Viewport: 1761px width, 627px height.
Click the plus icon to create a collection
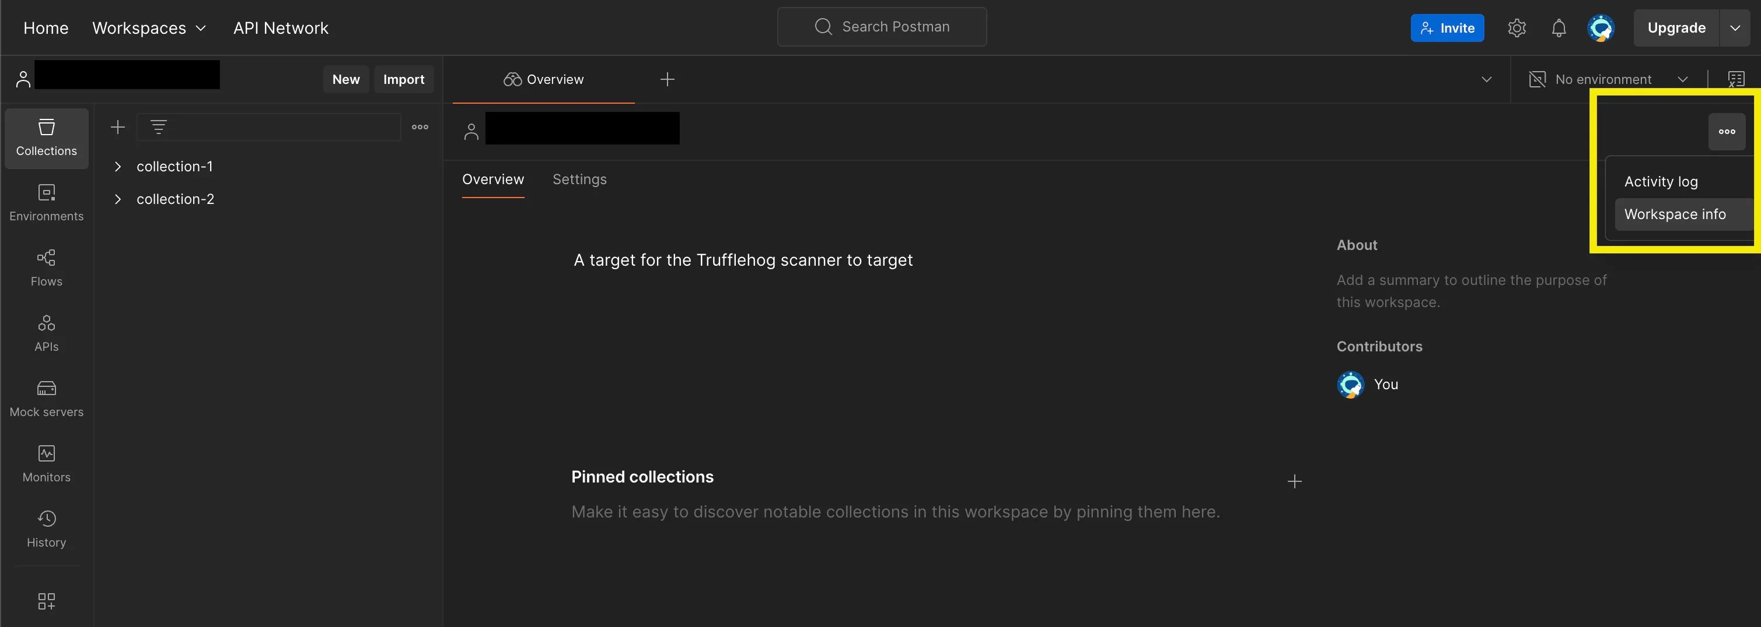(x=118, y=127)
